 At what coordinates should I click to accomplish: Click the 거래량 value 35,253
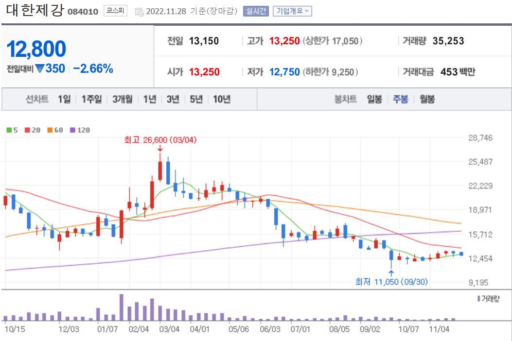click(448, 41)
